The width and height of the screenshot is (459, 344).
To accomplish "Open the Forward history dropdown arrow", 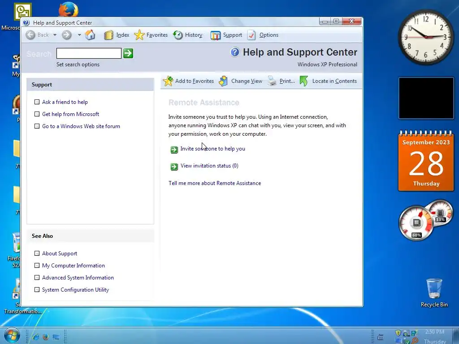I will pyautogui.click(x=79, y=35).
